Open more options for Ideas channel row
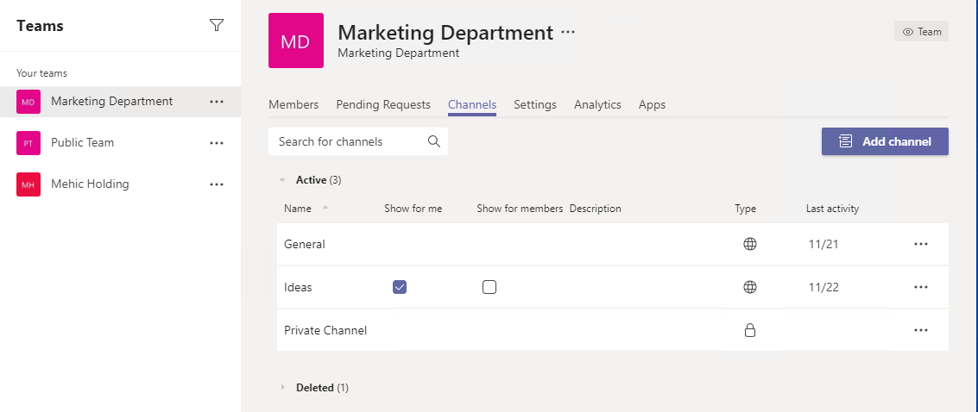The height and width of the screenshot is (412, 978). point(921,287)
